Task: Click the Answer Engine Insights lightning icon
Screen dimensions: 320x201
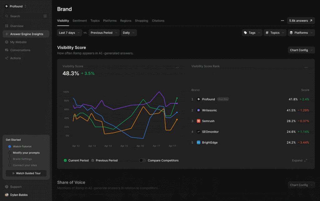Action: [7, 34]
